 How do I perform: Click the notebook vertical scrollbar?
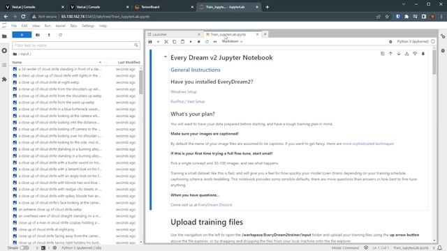point(434,62)
